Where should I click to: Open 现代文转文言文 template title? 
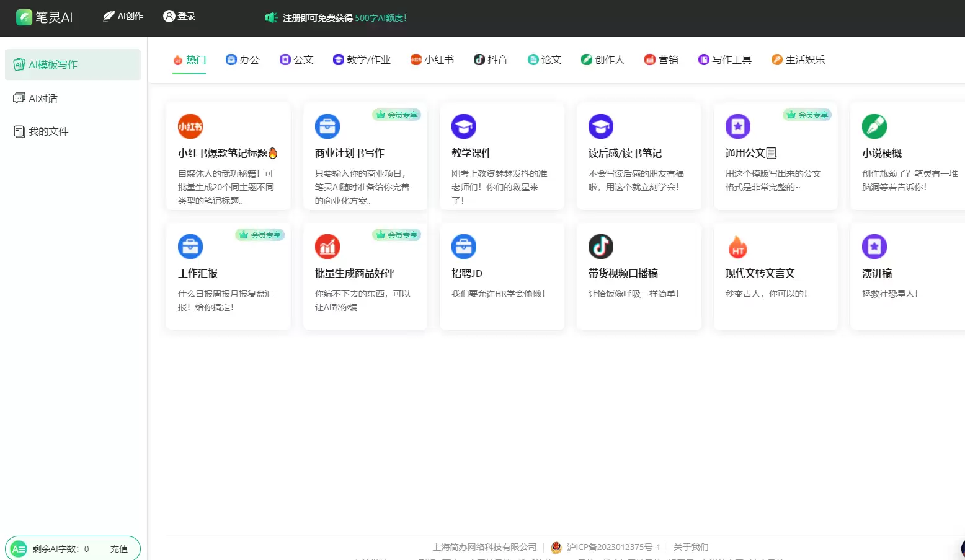[760, 273]
